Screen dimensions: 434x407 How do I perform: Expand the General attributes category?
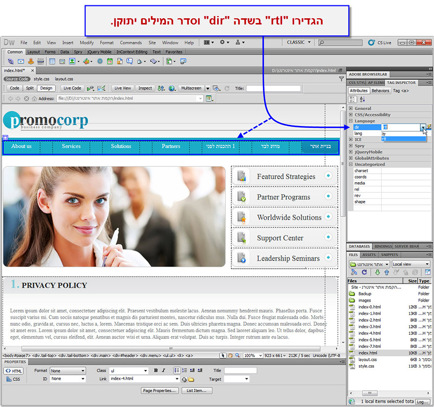[351, 108]
